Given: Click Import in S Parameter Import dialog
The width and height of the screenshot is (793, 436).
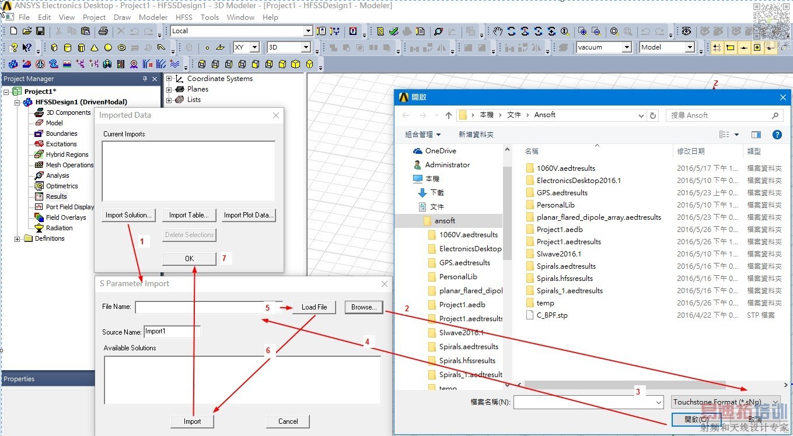Looking at the screenshot, I should (x=192, y=421).
